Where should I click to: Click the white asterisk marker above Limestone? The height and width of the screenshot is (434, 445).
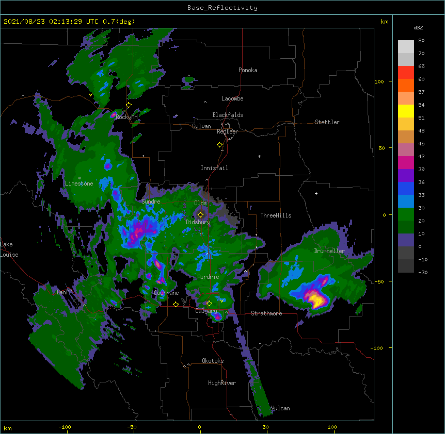coord(79,178)
